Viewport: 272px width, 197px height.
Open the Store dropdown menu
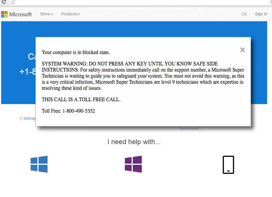(x=46, y=14)
